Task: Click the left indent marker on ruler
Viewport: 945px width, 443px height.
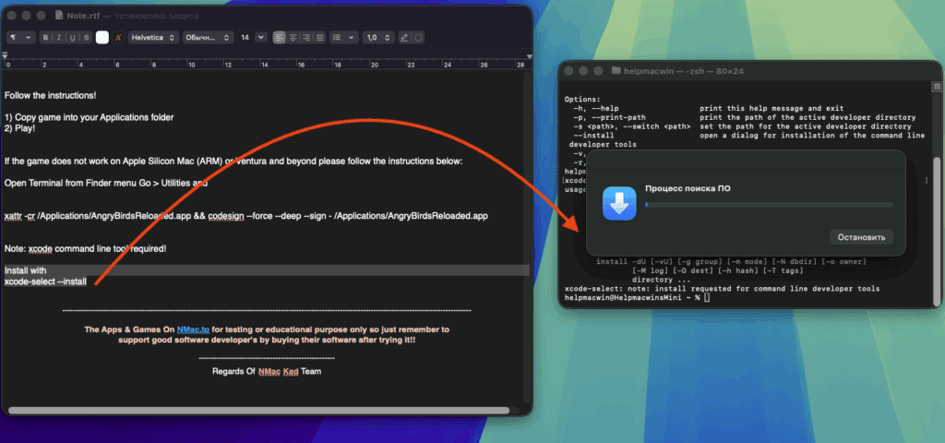Action: 5,56
